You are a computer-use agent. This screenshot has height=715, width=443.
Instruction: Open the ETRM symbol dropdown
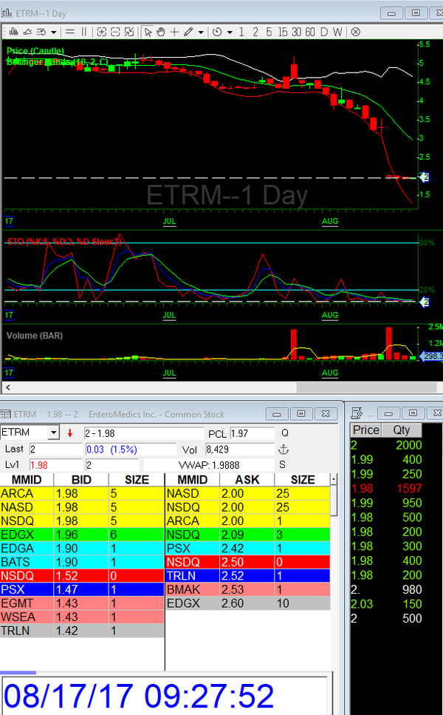coord(53,433)
